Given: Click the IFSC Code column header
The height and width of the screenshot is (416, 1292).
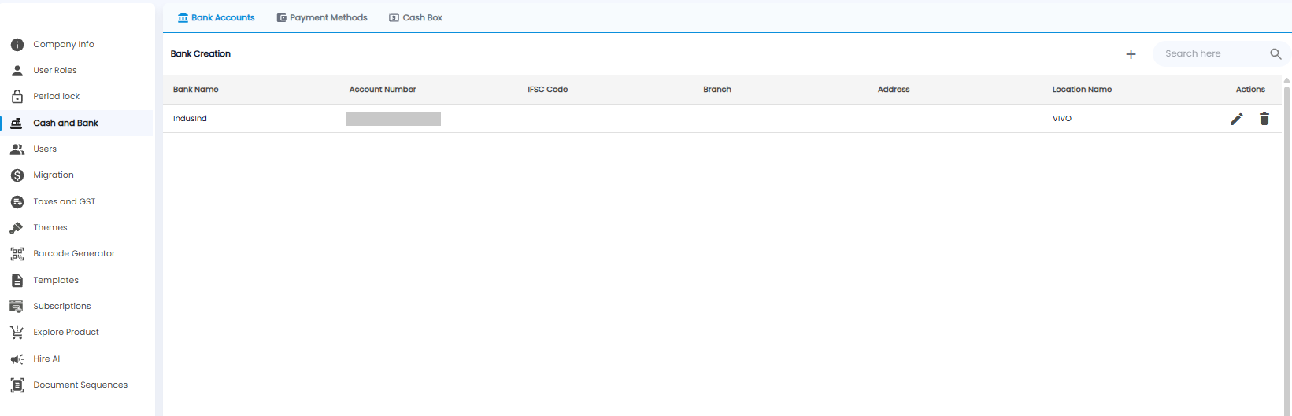Looking at the screenshot, I should point(548,90).
